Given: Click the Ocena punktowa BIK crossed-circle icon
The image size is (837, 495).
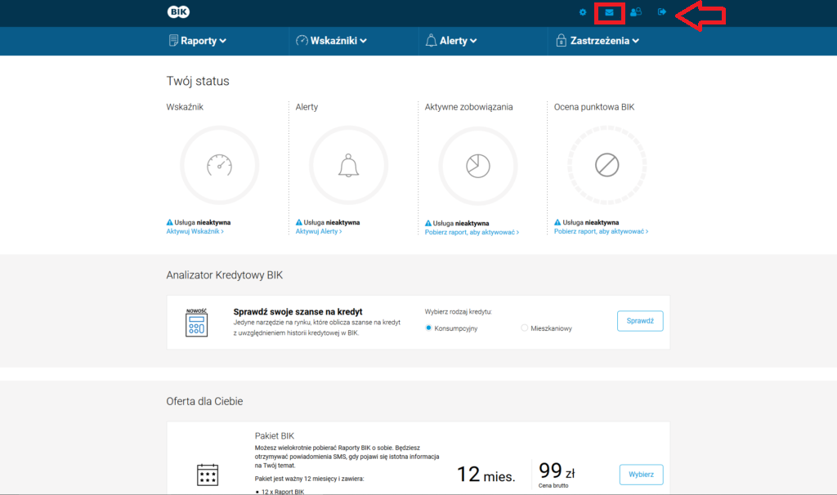Looking at the screenshot, I should point(607,165).
